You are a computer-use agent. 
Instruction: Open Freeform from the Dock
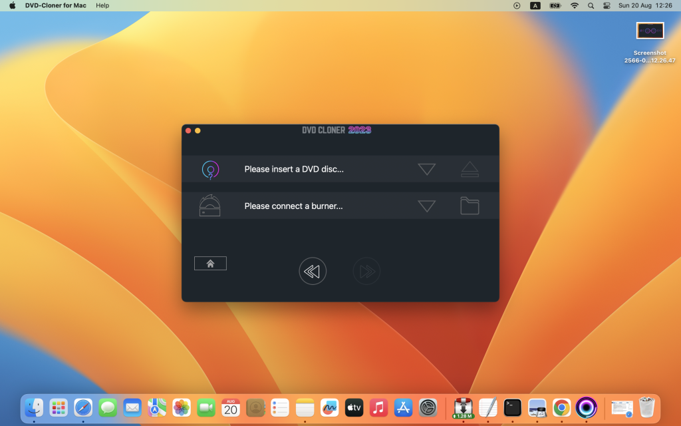click(329, 408)
